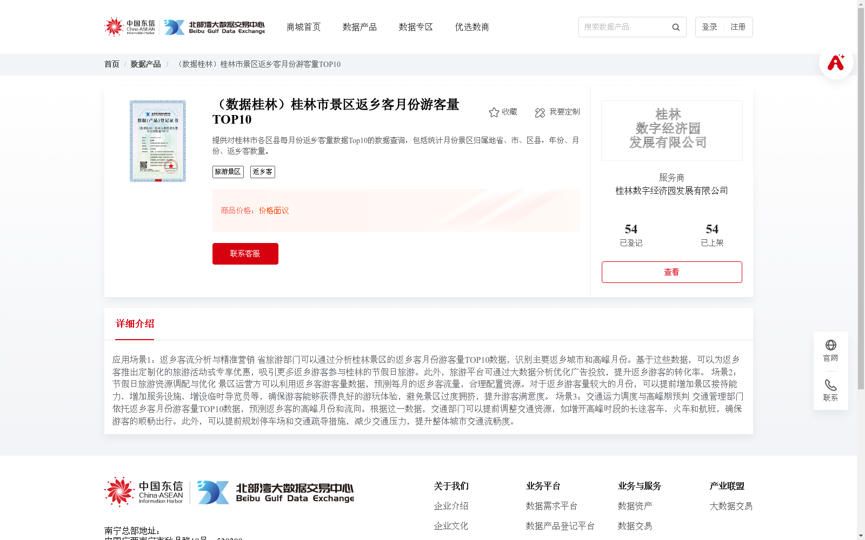Click the provider name 桂林数字经济园发展有限公司

pos(671,191)
